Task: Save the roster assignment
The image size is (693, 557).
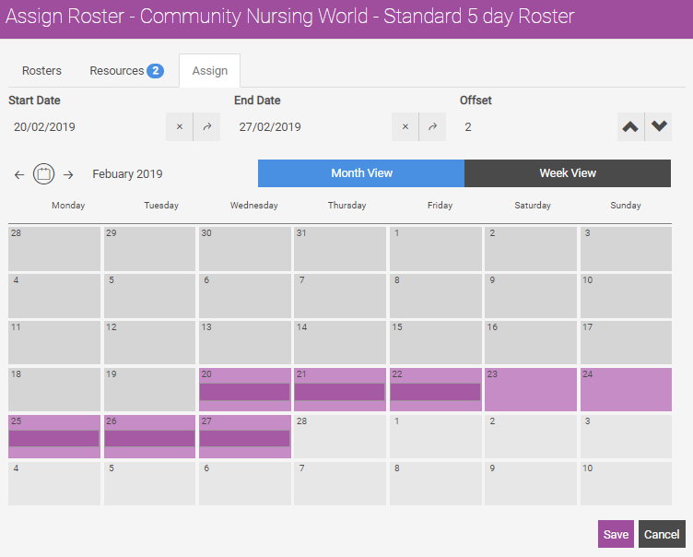Action: click(616, 534)
